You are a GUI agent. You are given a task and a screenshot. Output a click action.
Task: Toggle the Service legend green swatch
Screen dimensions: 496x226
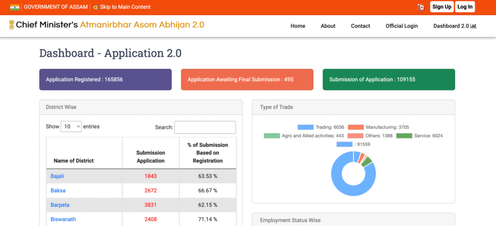pos(404,136)
